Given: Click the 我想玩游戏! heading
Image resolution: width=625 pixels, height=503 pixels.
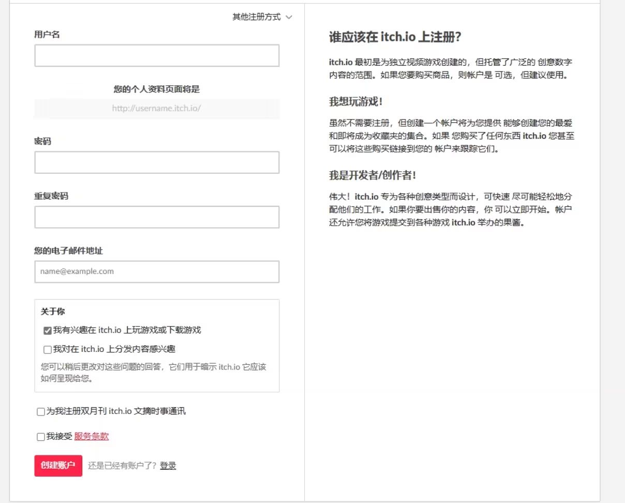Looking at the screenshot, I should coord(356,101).
